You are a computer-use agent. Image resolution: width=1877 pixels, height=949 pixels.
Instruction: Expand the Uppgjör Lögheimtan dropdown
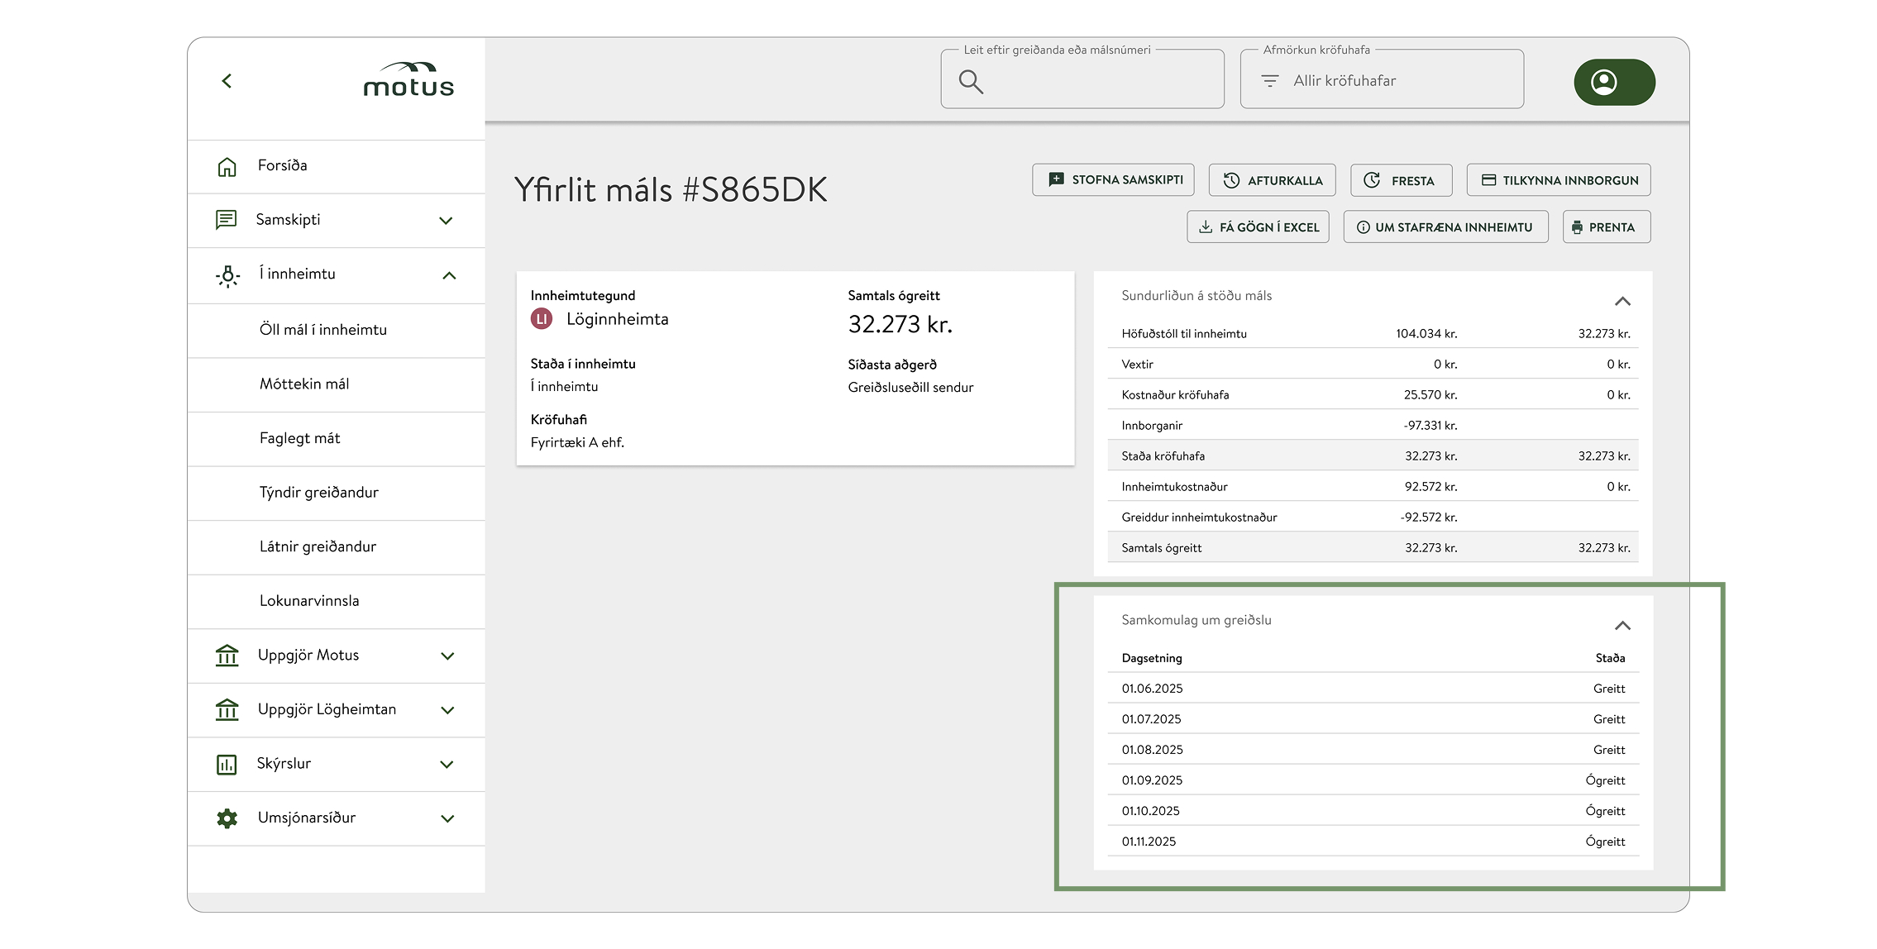pyautogui.click(x=447, y=709)
